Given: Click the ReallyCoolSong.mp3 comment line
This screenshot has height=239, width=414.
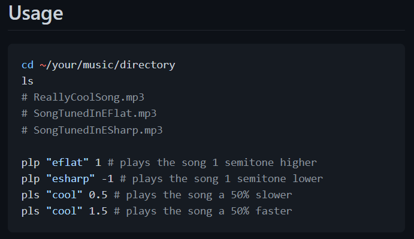Looking at the screenshot, I should click(83, 98).
